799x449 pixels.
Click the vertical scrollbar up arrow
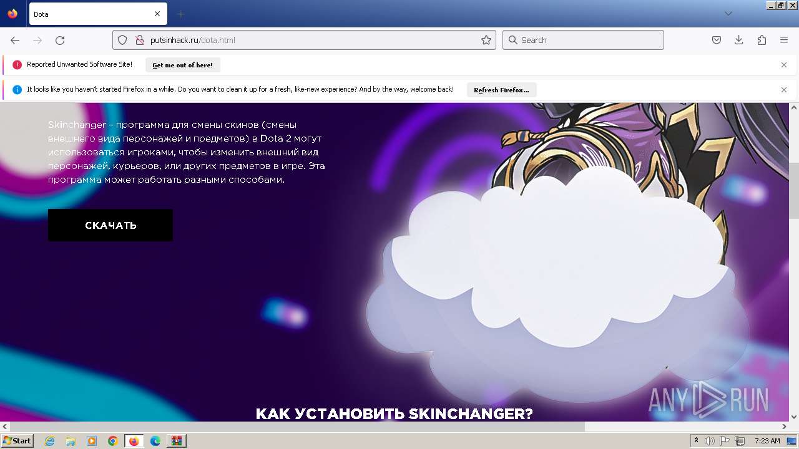click(x=794, y=108)
